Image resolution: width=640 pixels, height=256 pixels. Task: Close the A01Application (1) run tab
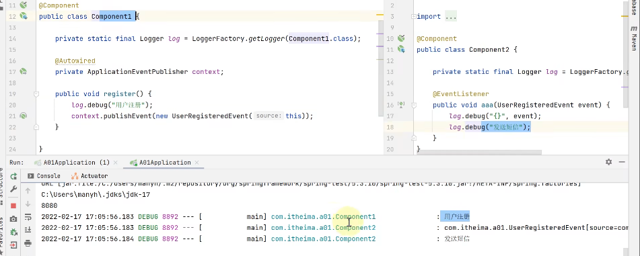pyautogui.click(x=116, y=162)
